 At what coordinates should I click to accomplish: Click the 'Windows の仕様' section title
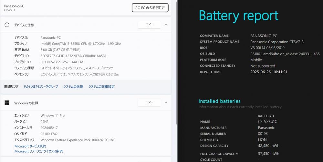26,103
